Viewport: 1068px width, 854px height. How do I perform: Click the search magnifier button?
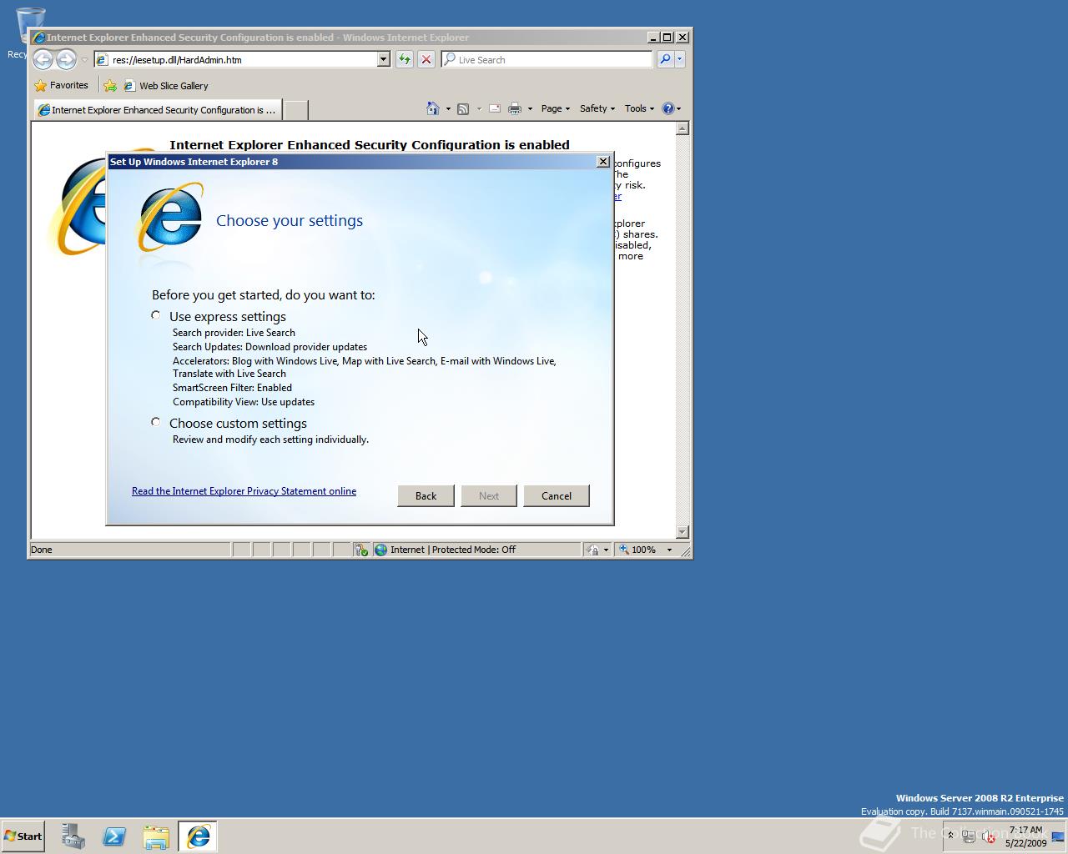coord(665,60)
